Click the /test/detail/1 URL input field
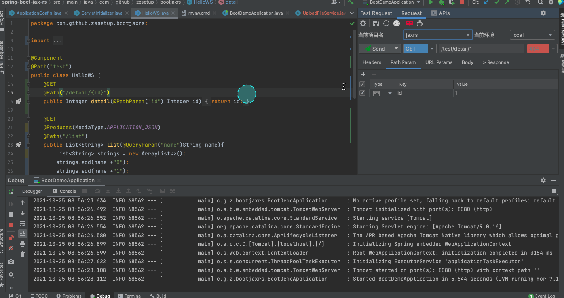Image resolution: width=564 pixels, height=298 pixels. tap(481, 49)
